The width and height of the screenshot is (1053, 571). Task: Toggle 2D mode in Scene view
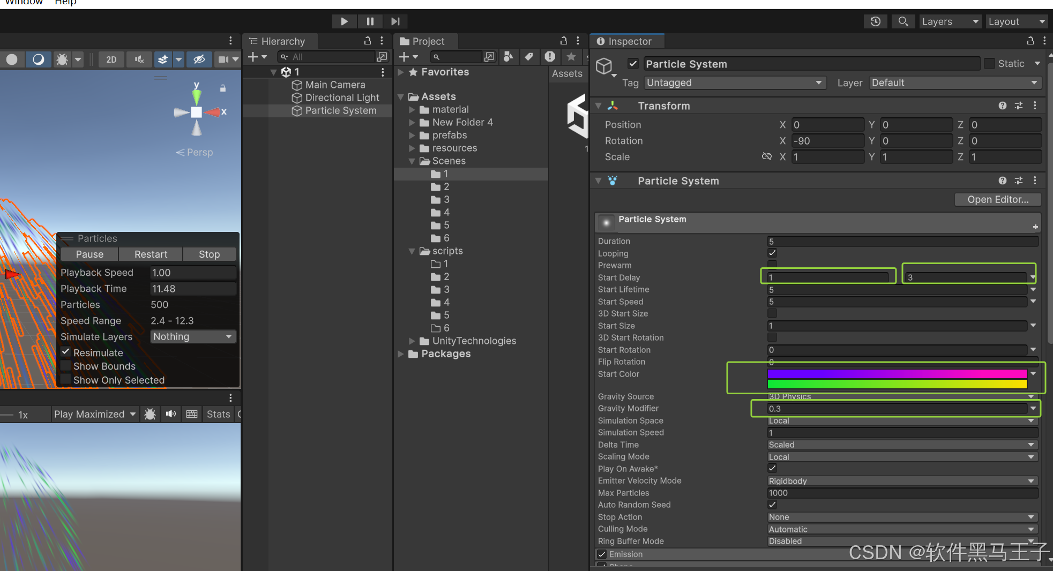point(111,59)
